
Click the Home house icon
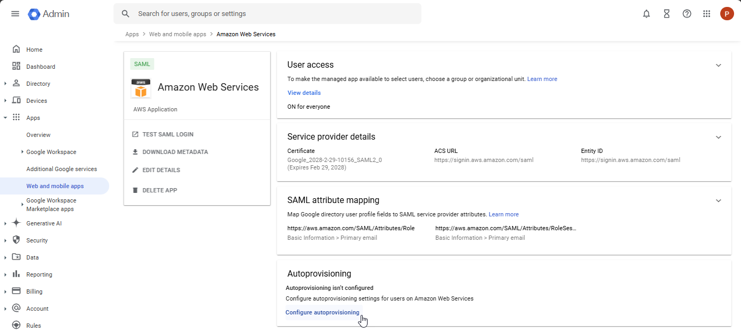(x=16, y=50)
